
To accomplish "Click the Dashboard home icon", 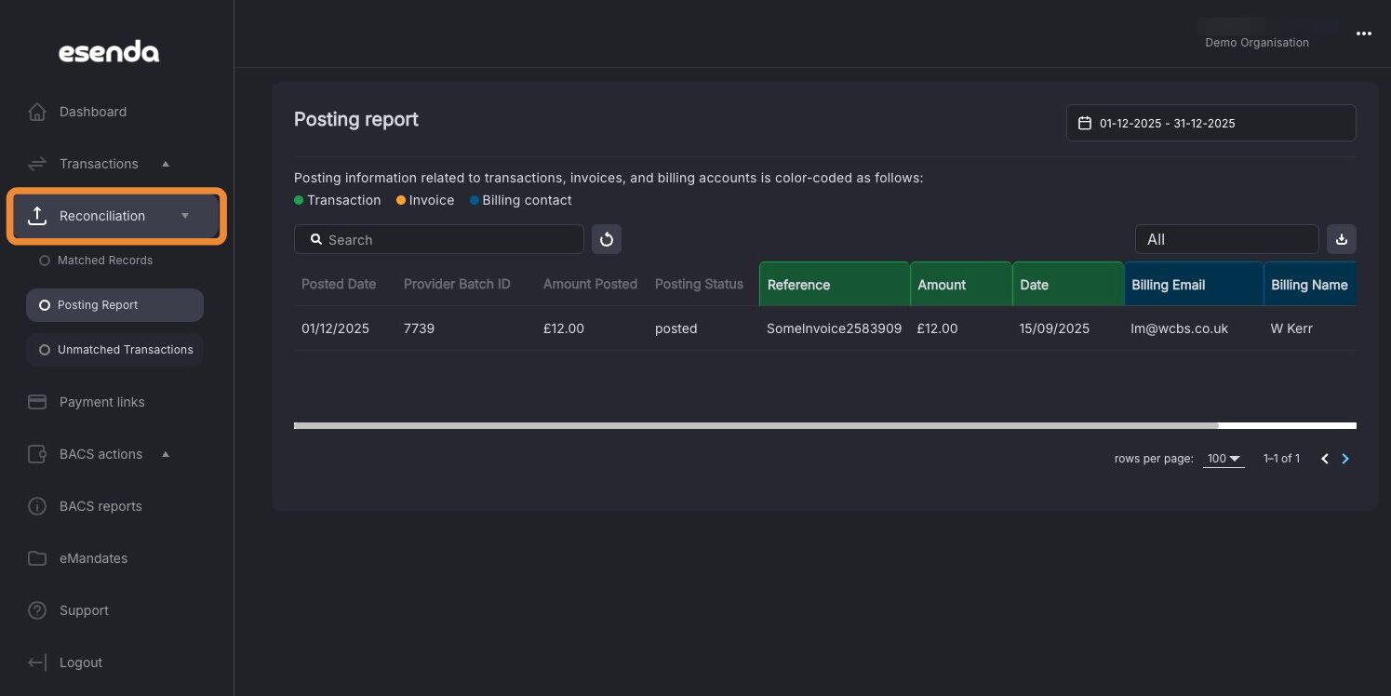I will pos(37,112).
